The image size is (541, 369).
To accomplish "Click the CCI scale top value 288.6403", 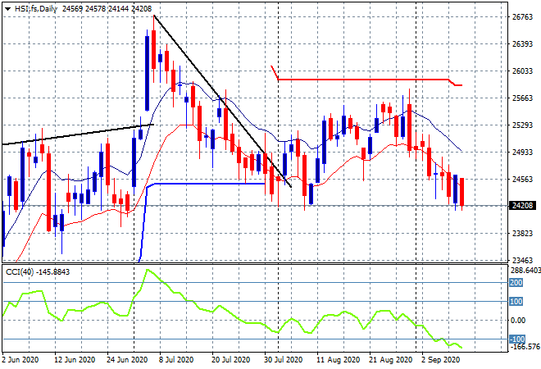I will click(525, 271).
